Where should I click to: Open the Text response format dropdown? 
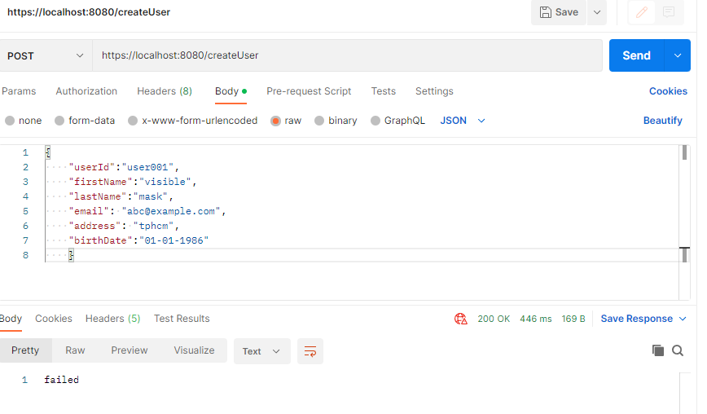click(261, 351)
